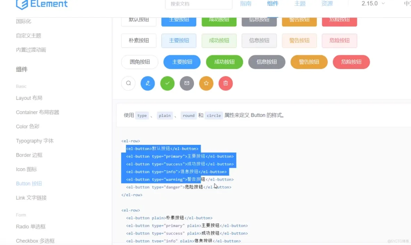The width and height of the screenshot is (411, 245).
Task: Click the circular search icon button
Action: [128, 83]
